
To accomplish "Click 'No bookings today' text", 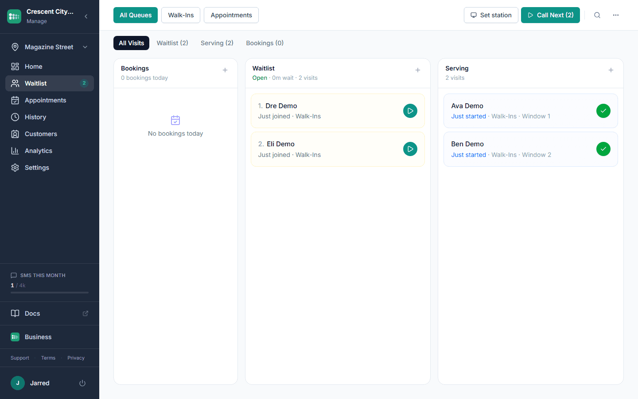I will click(x=175, y=133).
